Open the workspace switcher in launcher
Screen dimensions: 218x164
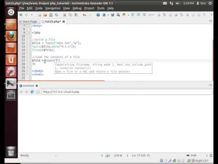[11, 96]
